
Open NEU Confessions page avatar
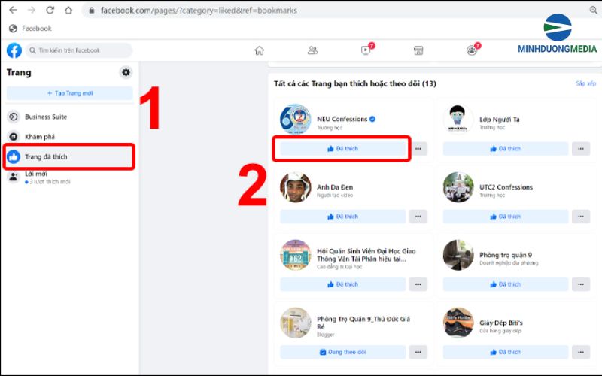(295, 120)
